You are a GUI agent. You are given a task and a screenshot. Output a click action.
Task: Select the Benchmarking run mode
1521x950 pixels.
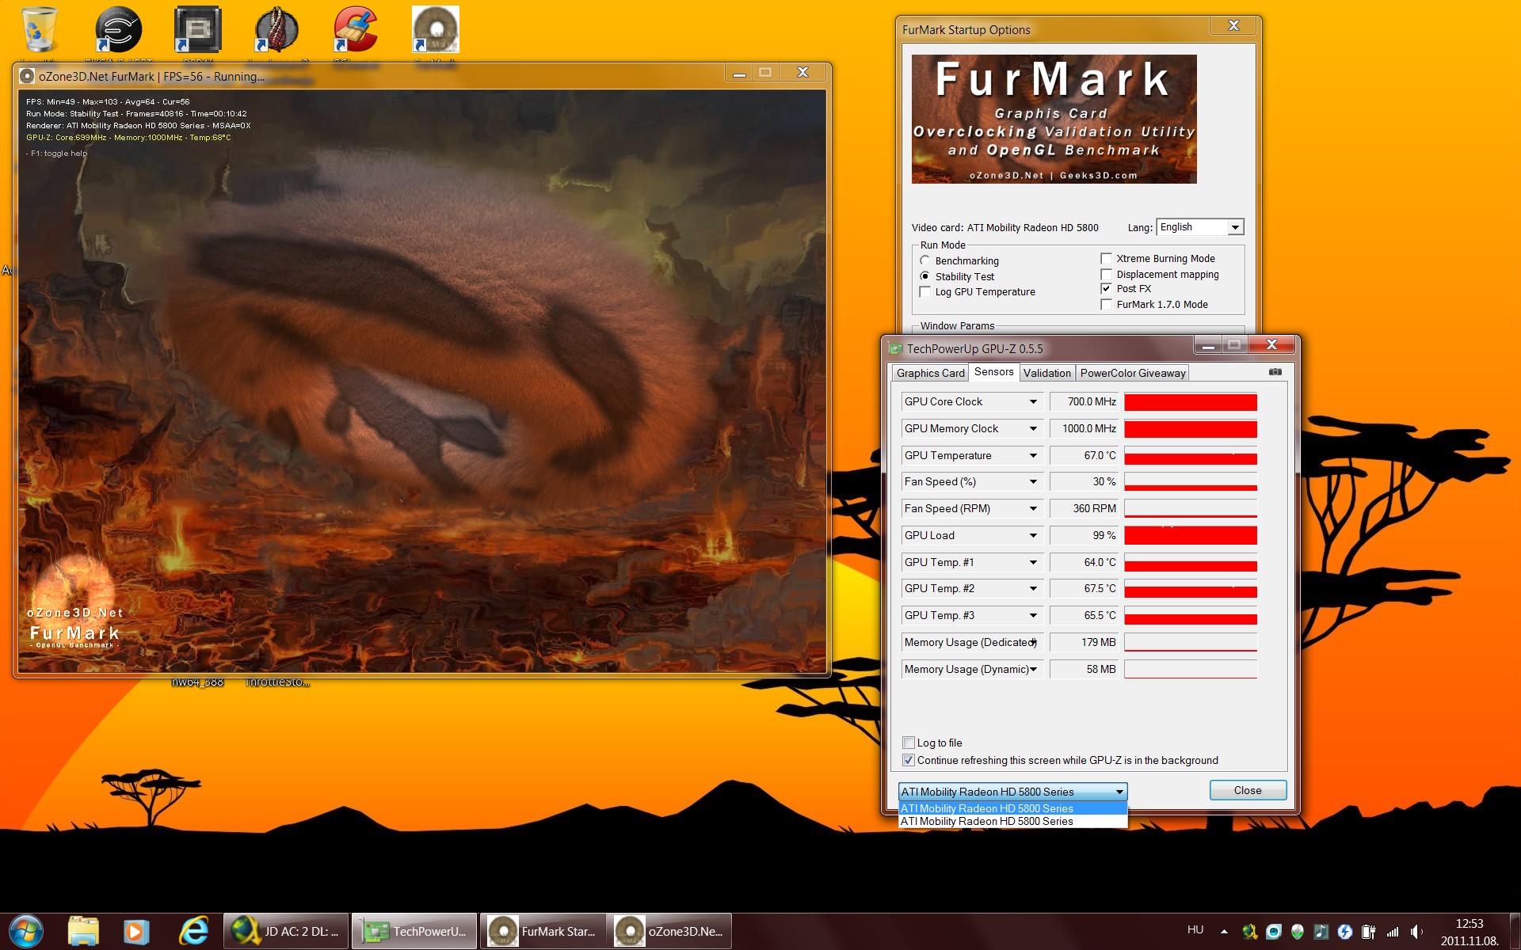[x=959, y=260]
